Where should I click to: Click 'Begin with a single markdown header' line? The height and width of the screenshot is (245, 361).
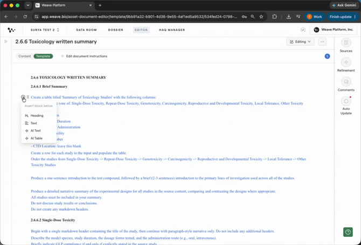(x=152, y=231)
